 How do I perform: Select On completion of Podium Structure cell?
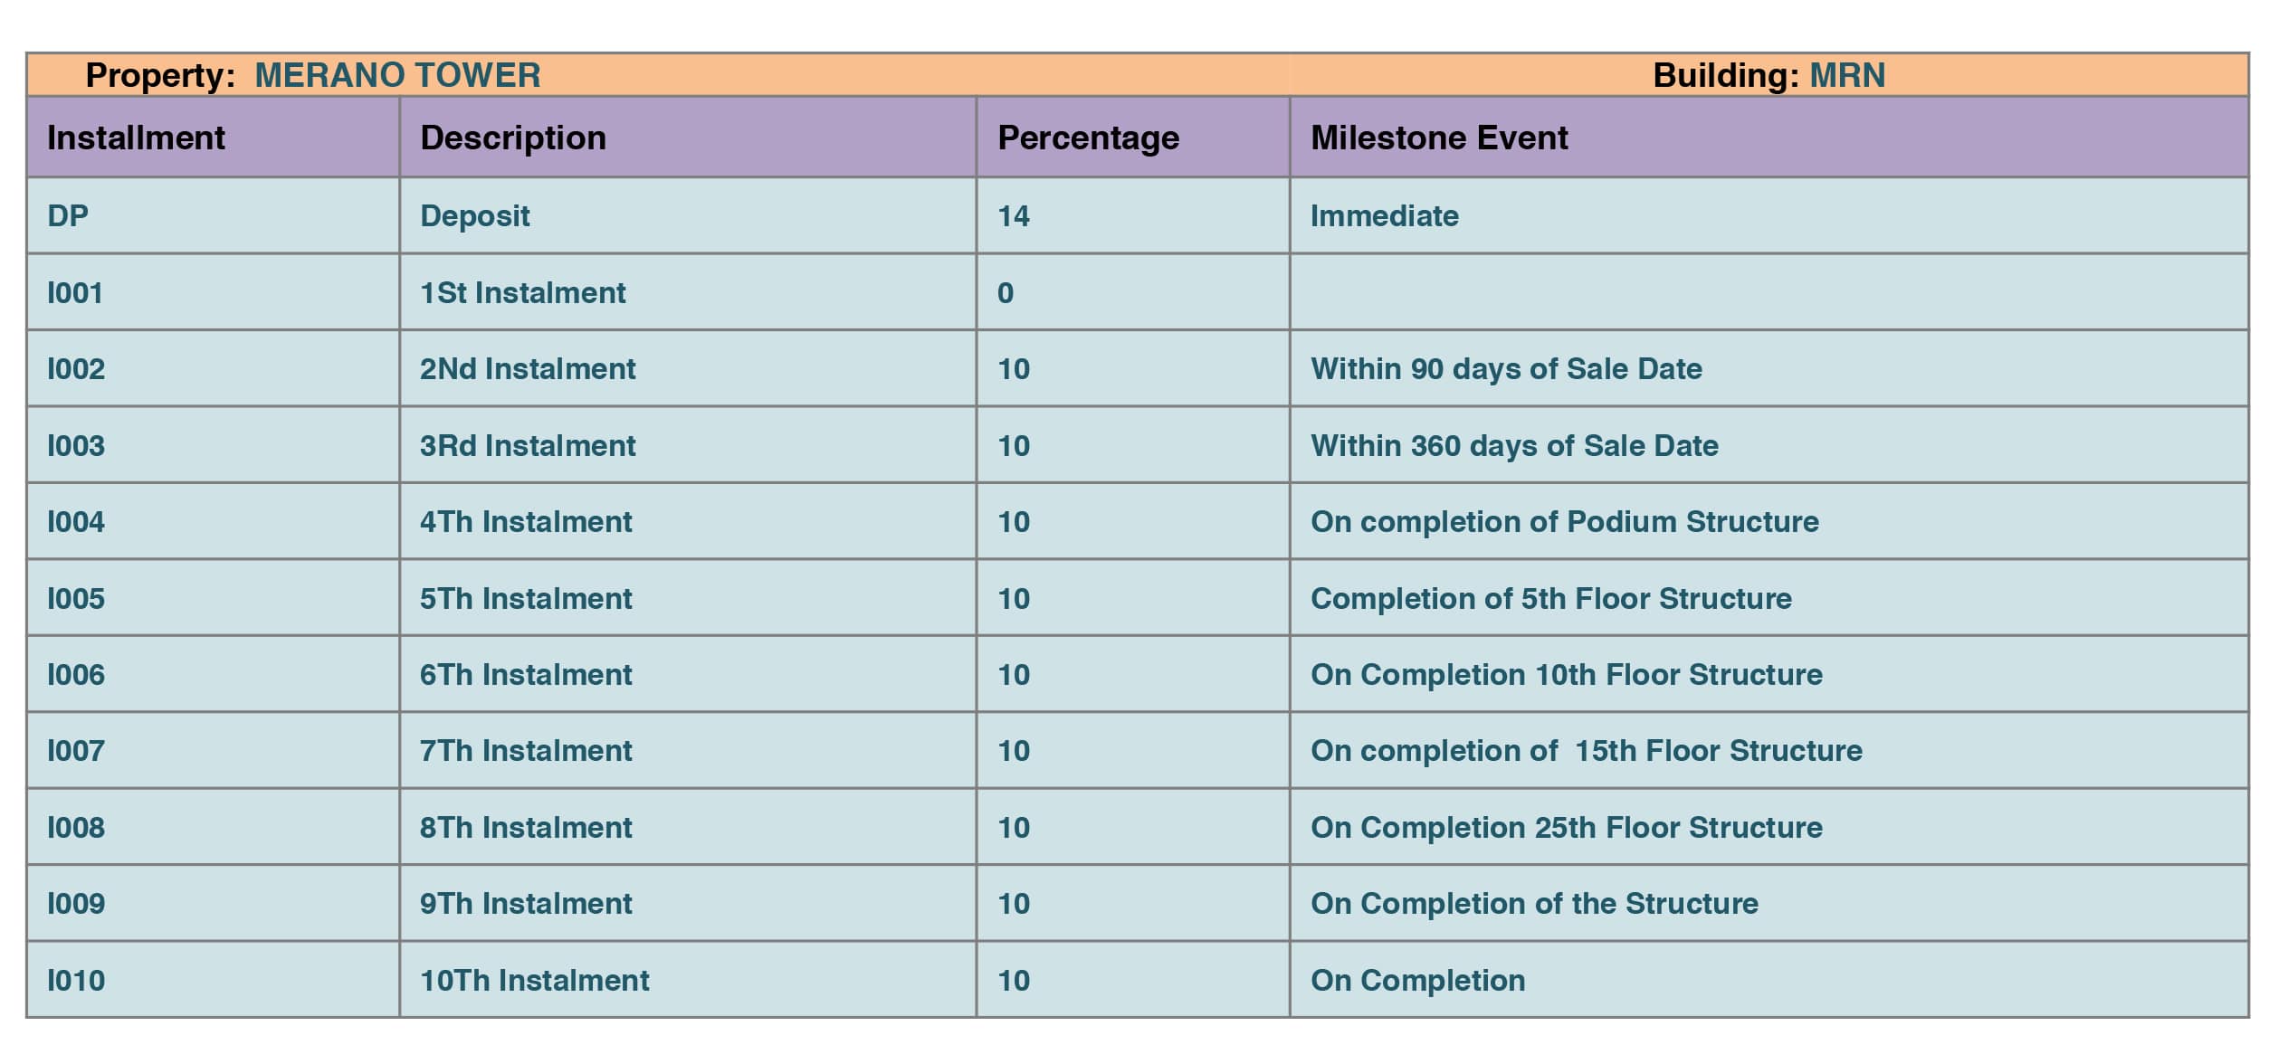tap(1564, 522)
